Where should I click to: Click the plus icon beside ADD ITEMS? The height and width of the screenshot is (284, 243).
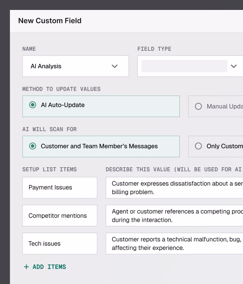tap(27, 267)
